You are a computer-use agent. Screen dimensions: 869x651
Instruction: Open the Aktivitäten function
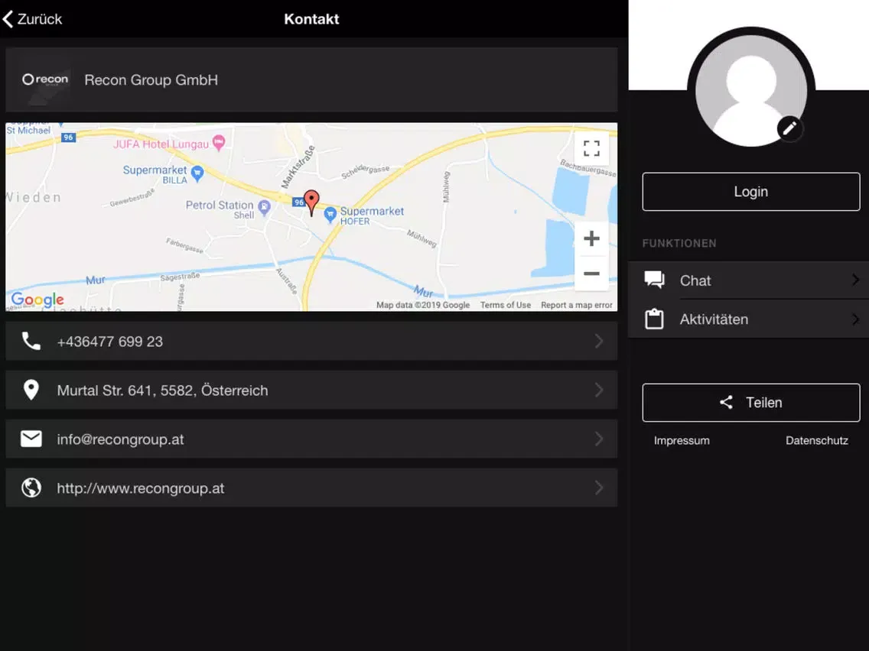click(x=748, y=319)
